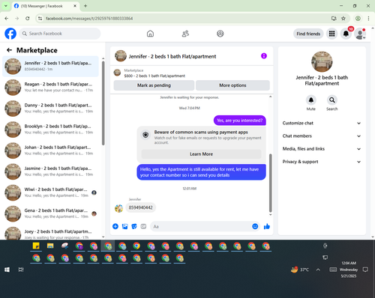
Task: Mute this chat with the bell icon
Action: pos(311,100)
